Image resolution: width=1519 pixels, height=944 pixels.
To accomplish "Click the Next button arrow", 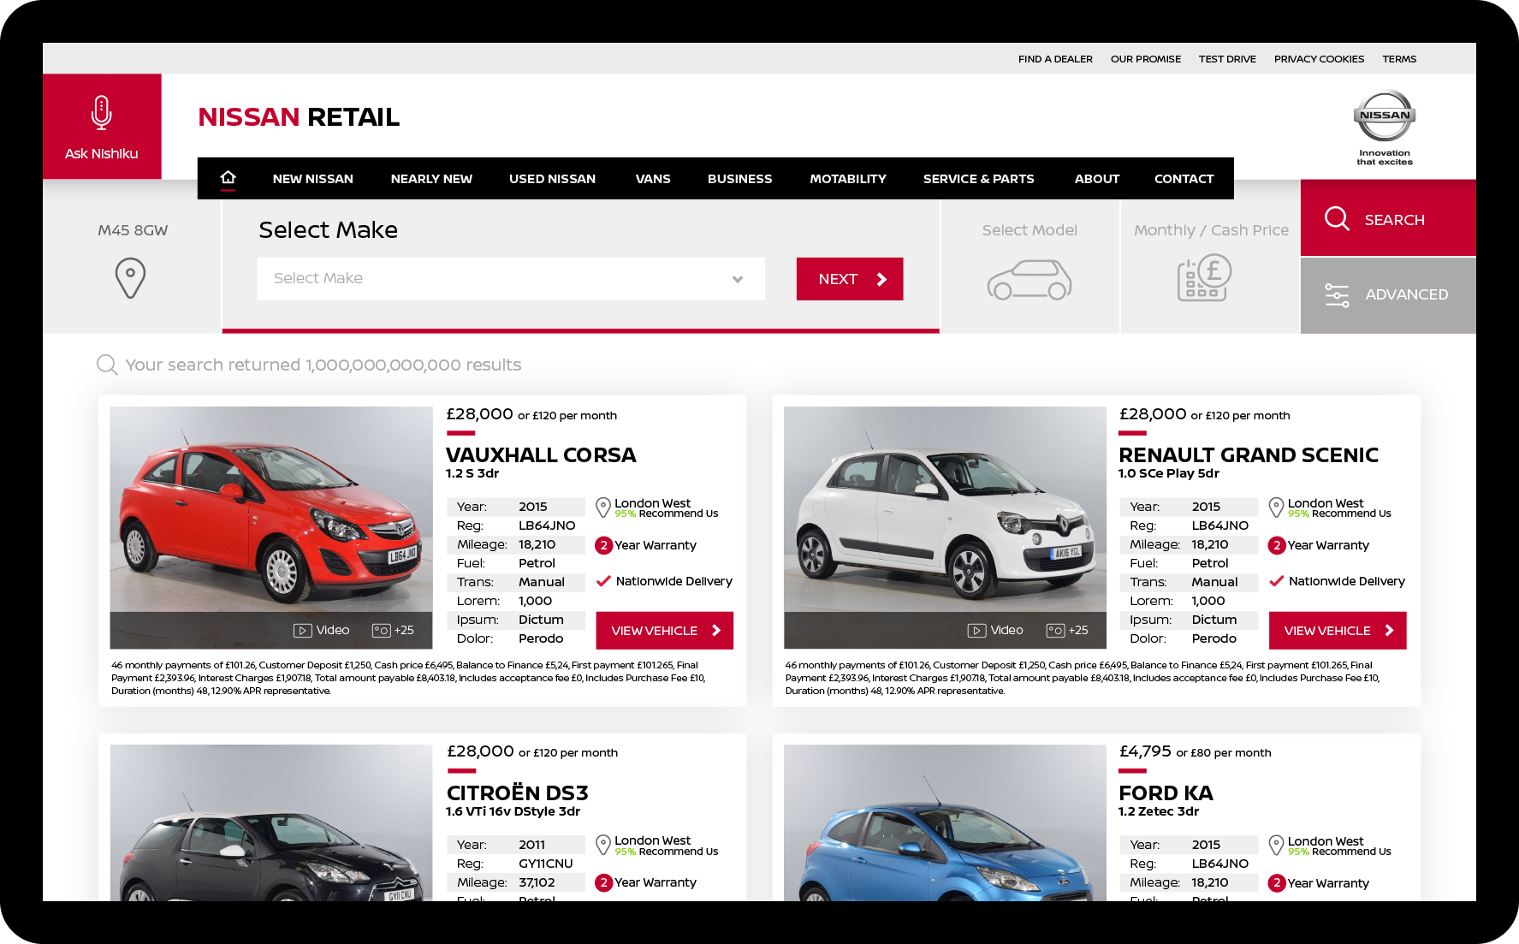I will click(x=881, y=279).
